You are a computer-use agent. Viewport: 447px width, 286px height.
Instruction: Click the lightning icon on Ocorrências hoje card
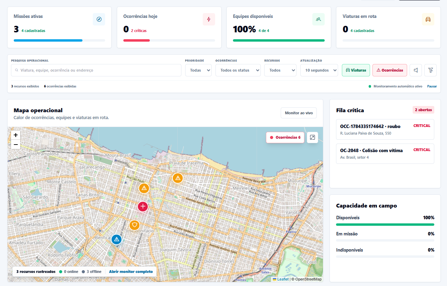209,19
